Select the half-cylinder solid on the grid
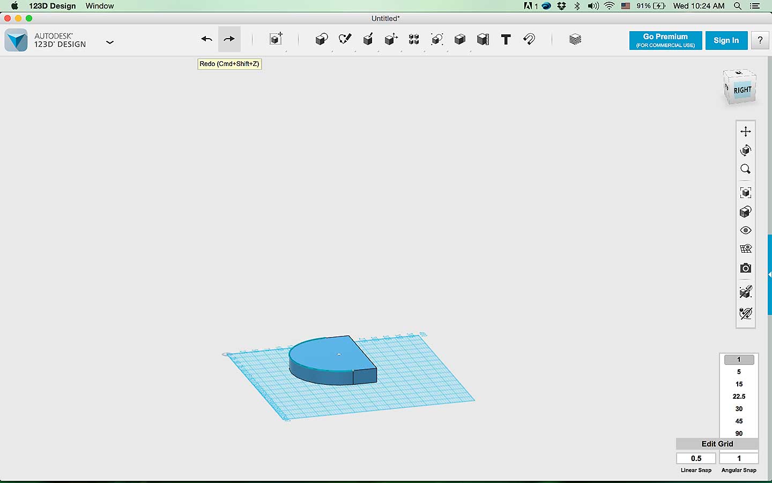The width and height of the screenshot is (772, 483). [332, 360]
